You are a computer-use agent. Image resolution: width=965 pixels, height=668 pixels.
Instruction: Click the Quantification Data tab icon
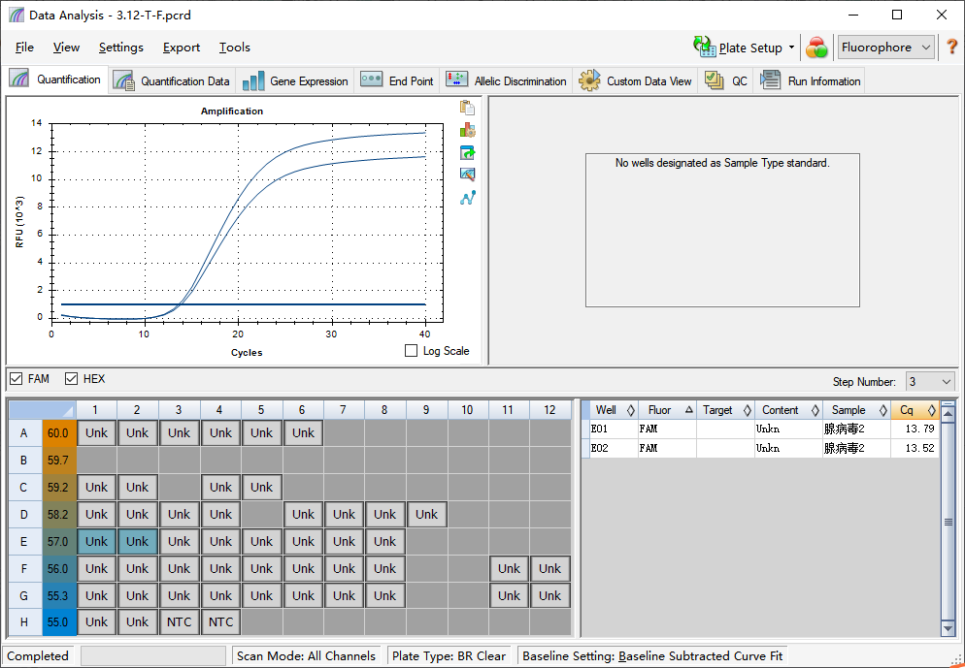coord(124,81)
